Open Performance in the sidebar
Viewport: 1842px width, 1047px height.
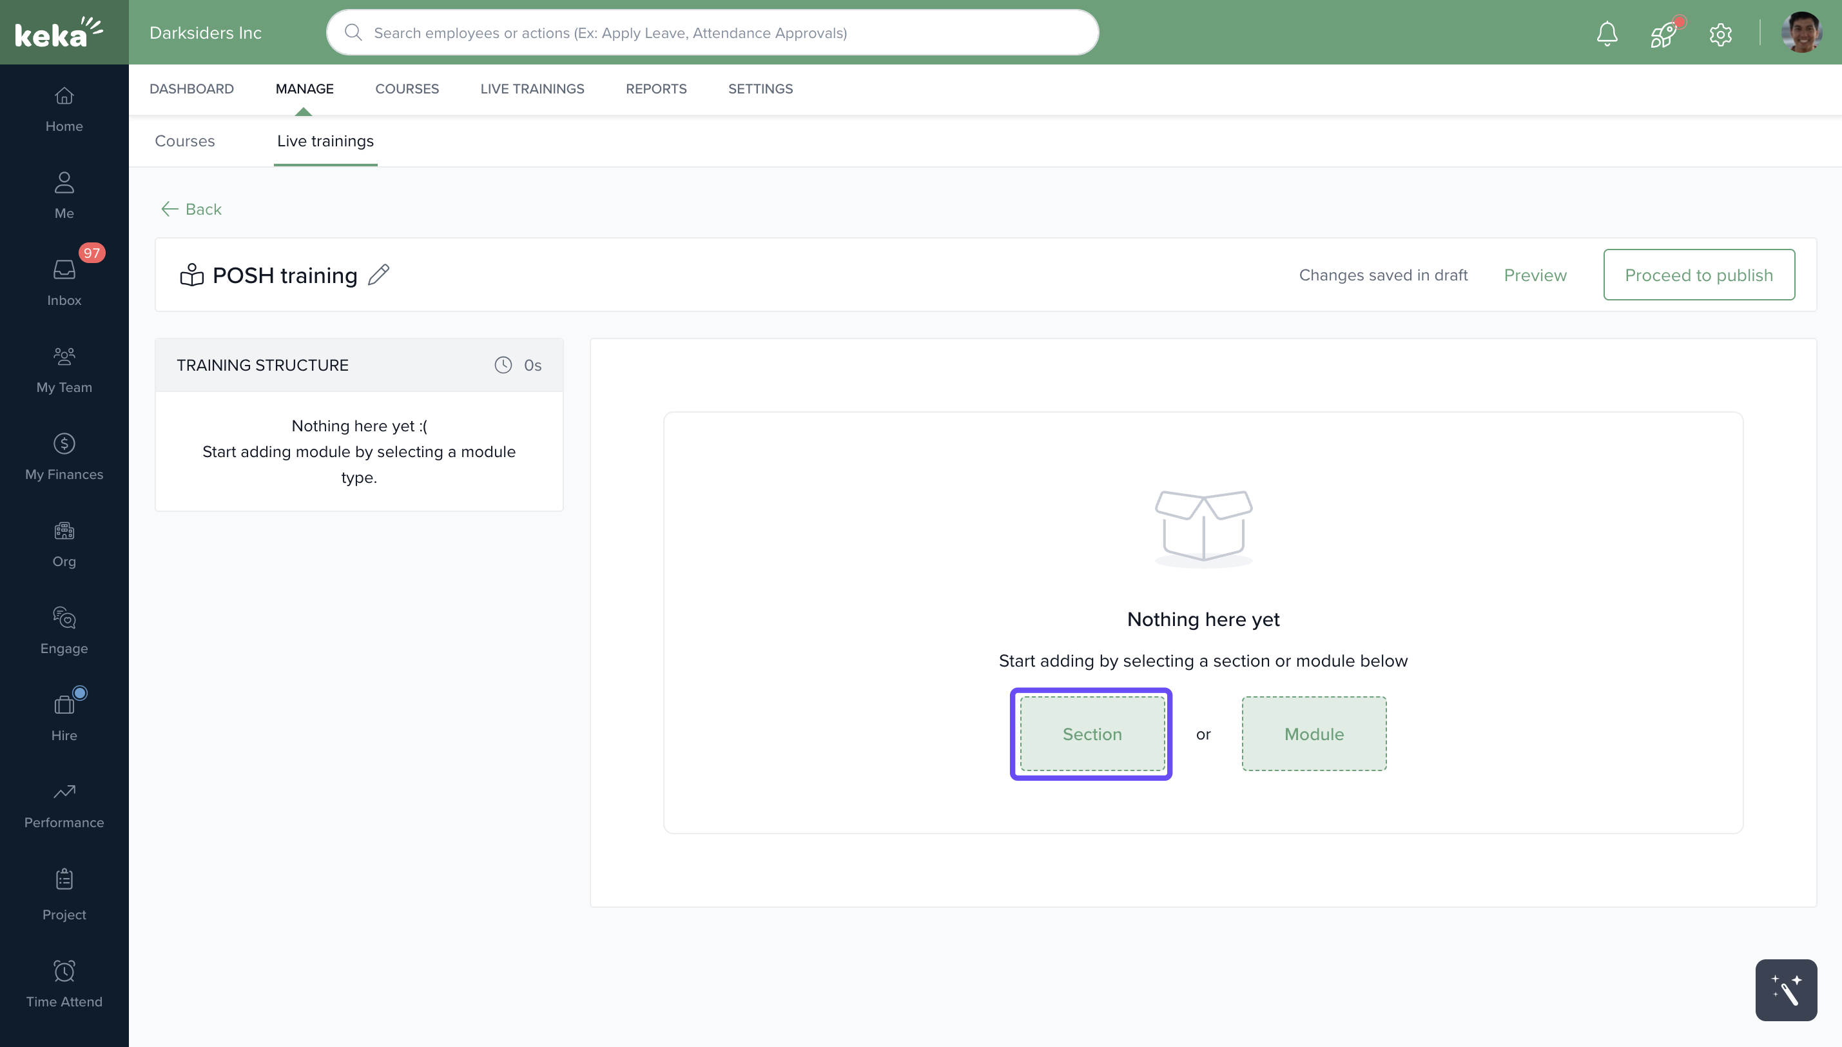(x=64, y=805)
